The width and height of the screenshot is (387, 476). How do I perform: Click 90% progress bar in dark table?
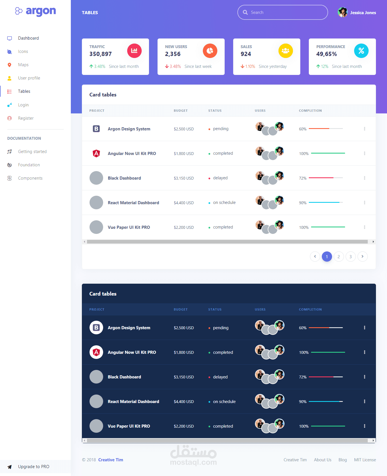click(x=326, y=401)
